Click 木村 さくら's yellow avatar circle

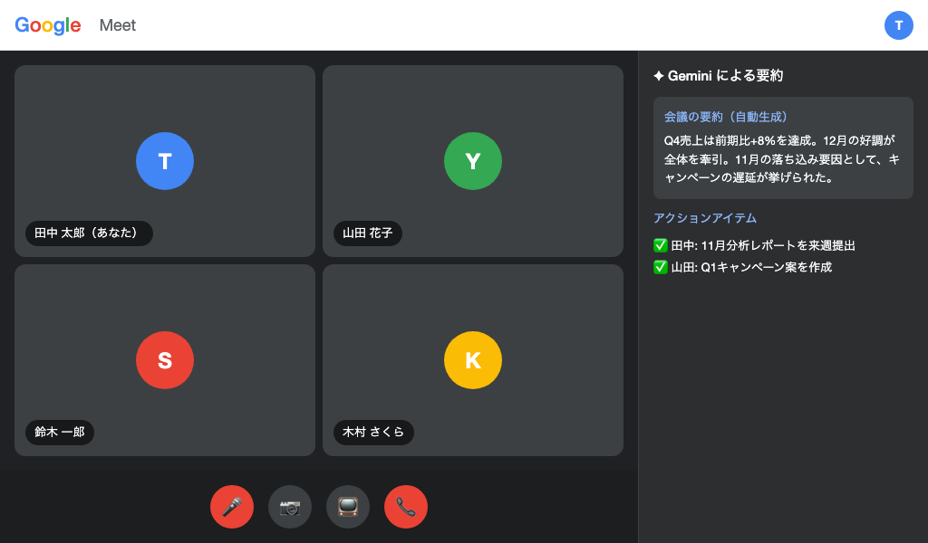click(x=473, y=360)
